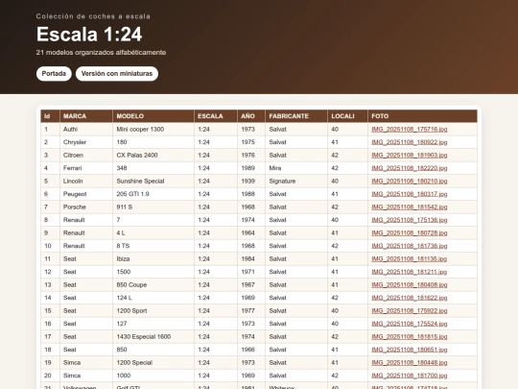The width and height of the screenshot is (518, 389).
Task: Click the MARCA column header
Action: tap(86, 116)
